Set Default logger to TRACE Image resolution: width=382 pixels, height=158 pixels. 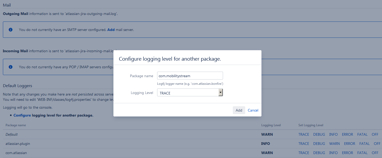[303, 134]
